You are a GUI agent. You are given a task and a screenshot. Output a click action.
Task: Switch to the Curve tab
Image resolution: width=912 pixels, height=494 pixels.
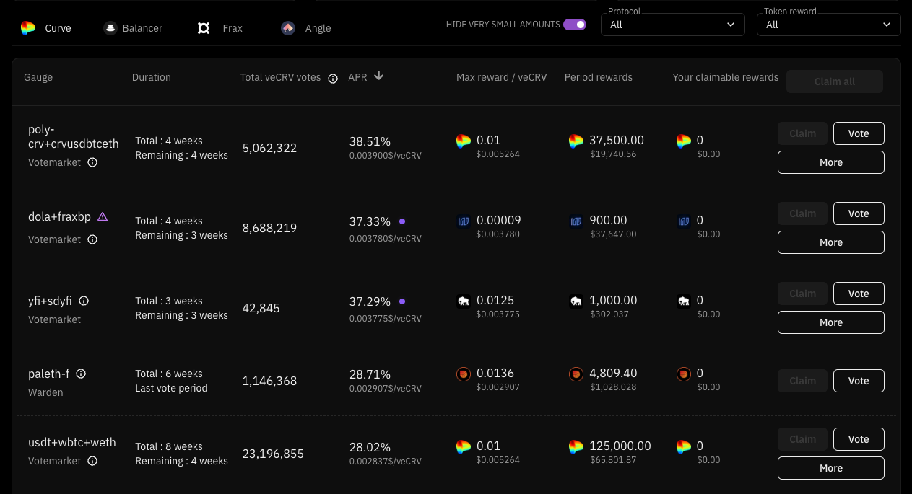point(46,28)
